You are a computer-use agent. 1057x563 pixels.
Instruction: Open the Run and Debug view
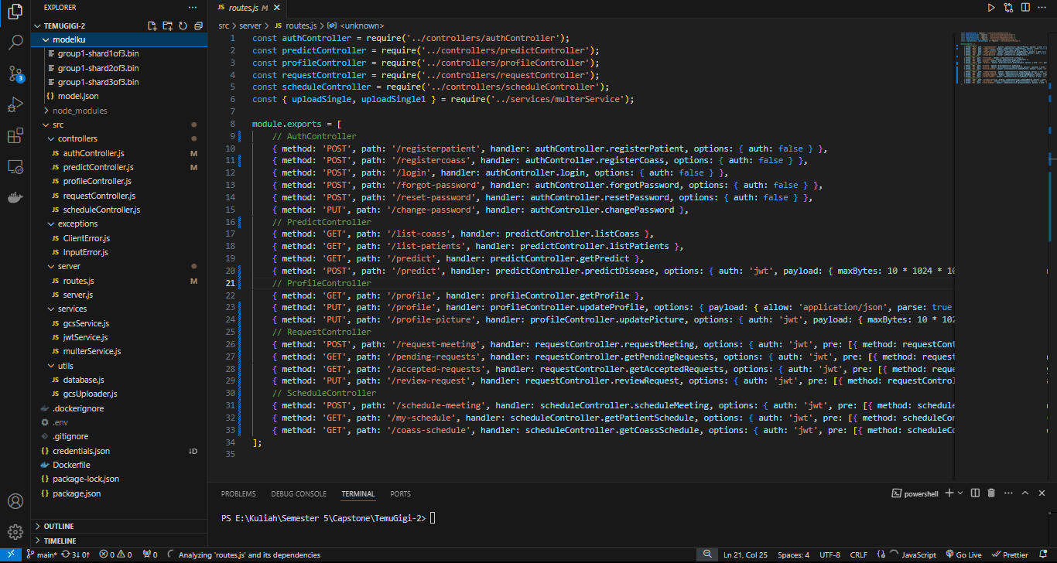click(x=15, y=105)
